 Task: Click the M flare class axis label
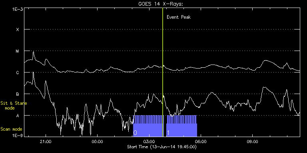18,51
